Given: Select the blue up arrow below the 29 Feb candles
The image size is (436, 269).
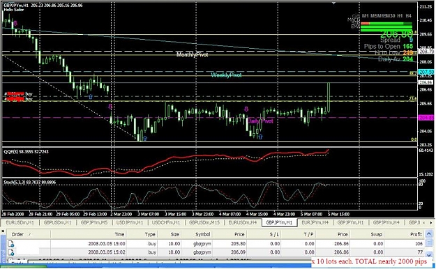Looking at the screenshot, I should [x=91, y=96].
